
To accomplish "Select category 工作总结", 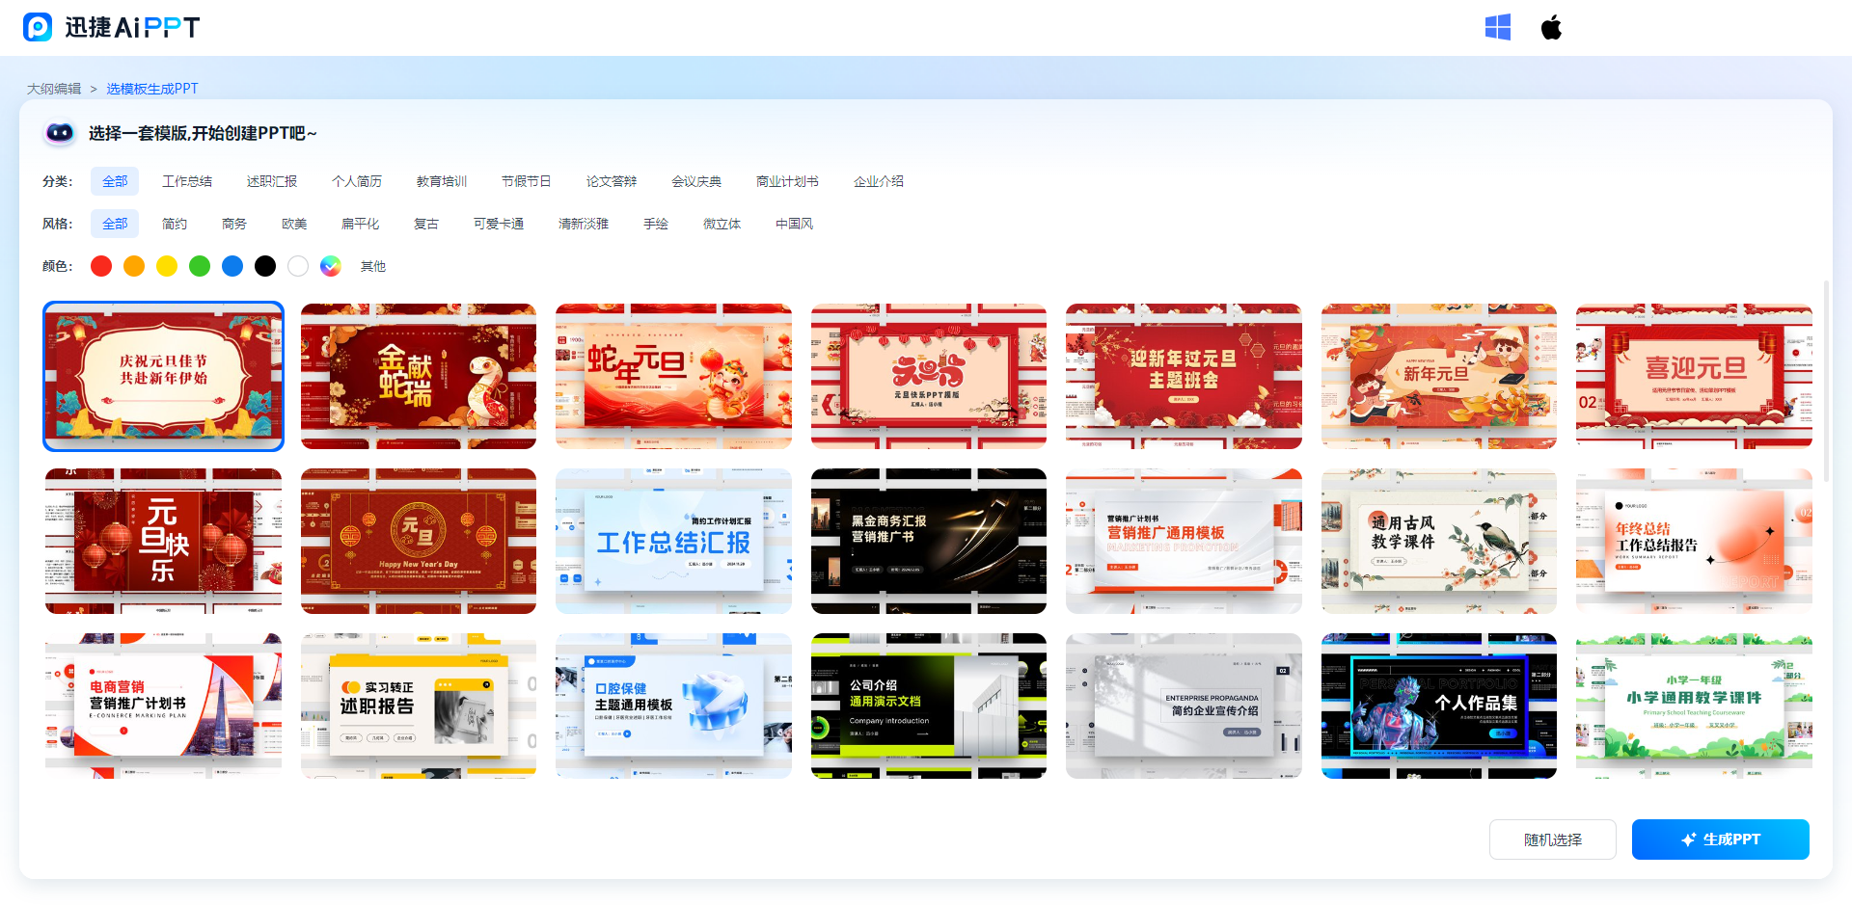I will click(187, 181).
